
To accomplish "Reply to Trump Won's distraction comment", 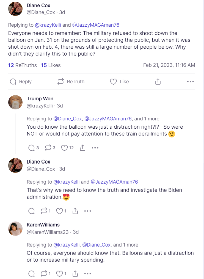I will pyautogui.click(x=32, y=148).
